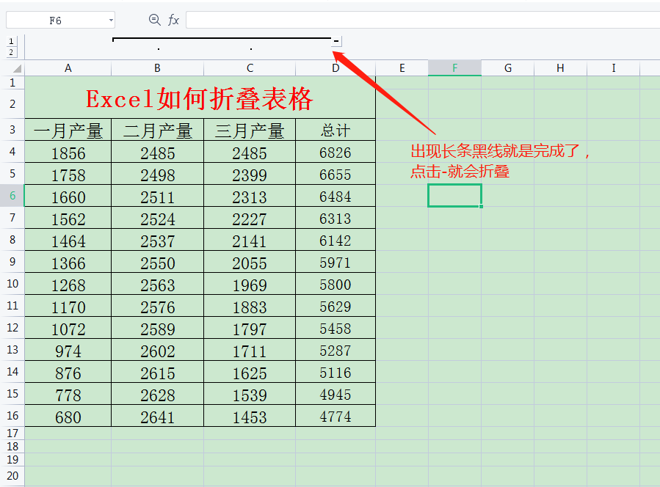Select cell containing 1856
The width and height of the screenshot is (660, 487).
coord(68,152)
